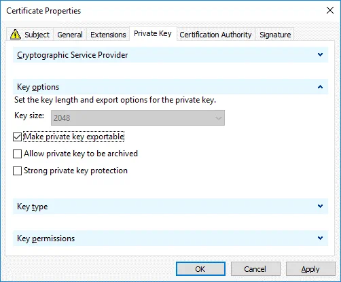Open the Extensions tab
This screenshot has height=282, width=341.
pyautogui.click(x=108, y=35)
